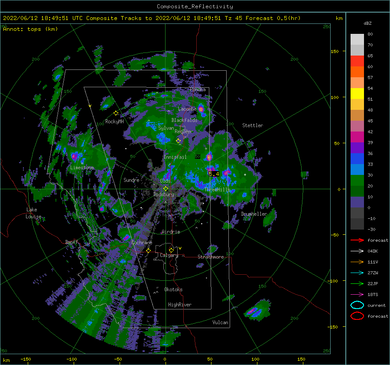This screenshot has width=390, height=365.
Task: Click the ThreeHills label
Action: point(218,190)
